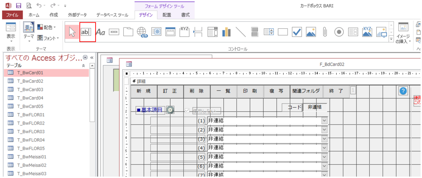Screen dimensions: 422x178
Task: Collapse the テーブル group
Action: tap(83, 65)
